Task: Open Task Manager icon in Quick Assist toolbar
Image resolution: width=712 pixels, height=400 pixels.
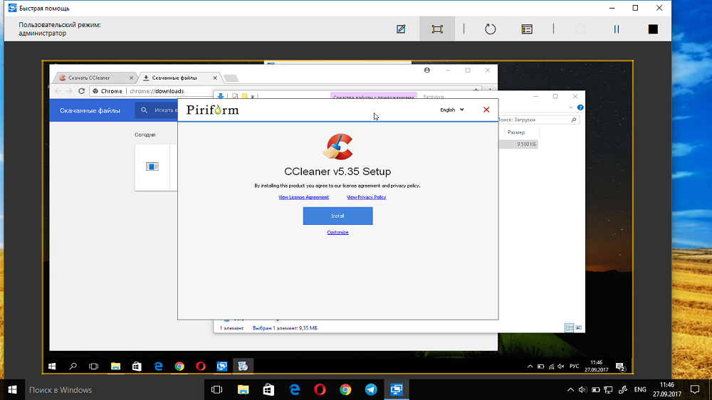Action: tap(527, 29)
